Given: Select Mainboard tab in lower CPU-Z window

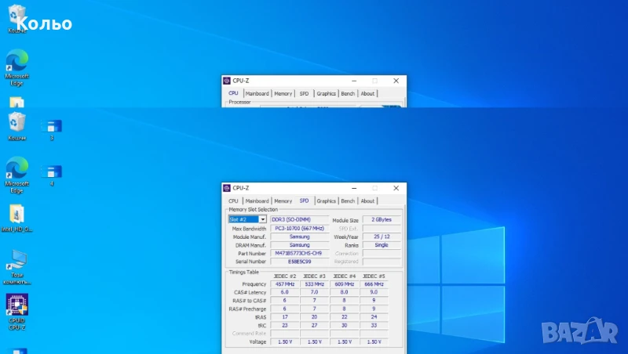Looking at the screenshot, I should [257, 201].
